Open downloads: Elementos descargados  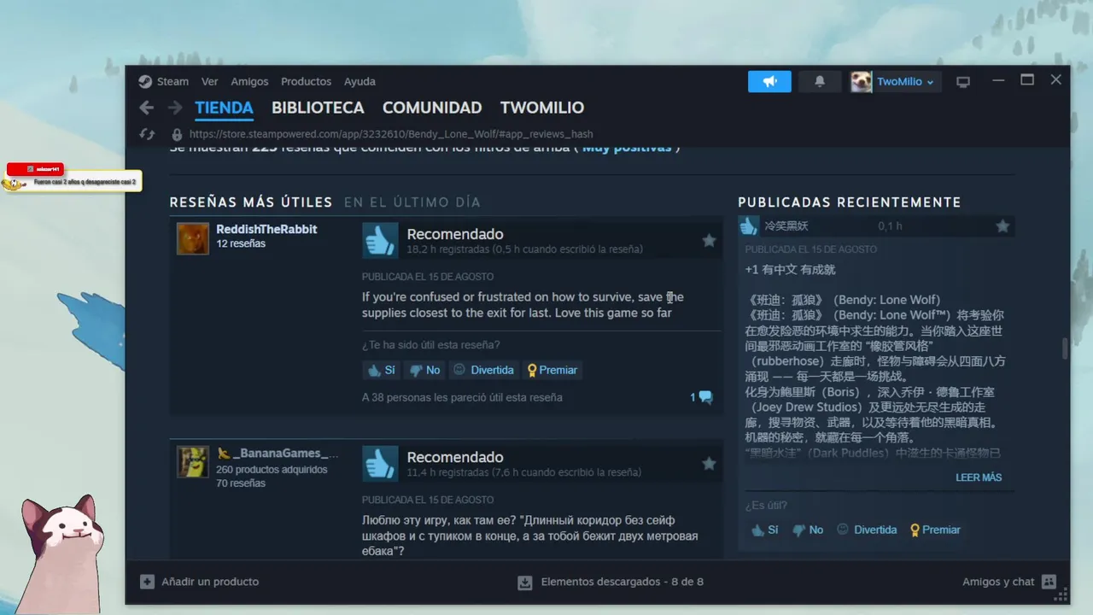click(x=611, y=582)
